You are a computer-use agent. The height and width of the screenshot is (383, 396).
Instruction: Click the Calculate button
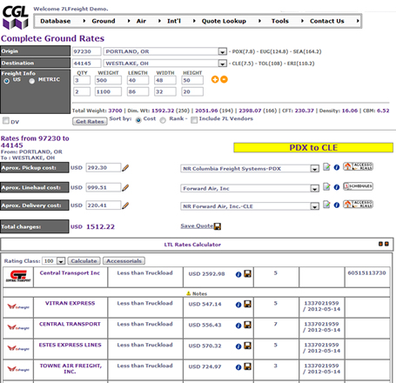click(84, 261)
